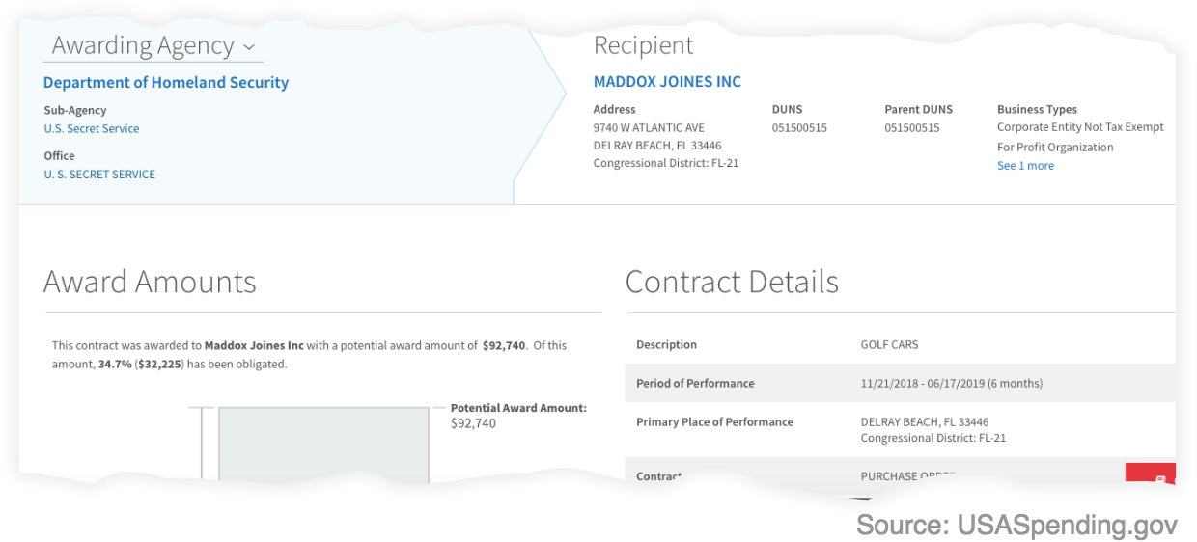Select the Period of Performance row
This screenshot has height=542, width=1197.
(900, 383)
